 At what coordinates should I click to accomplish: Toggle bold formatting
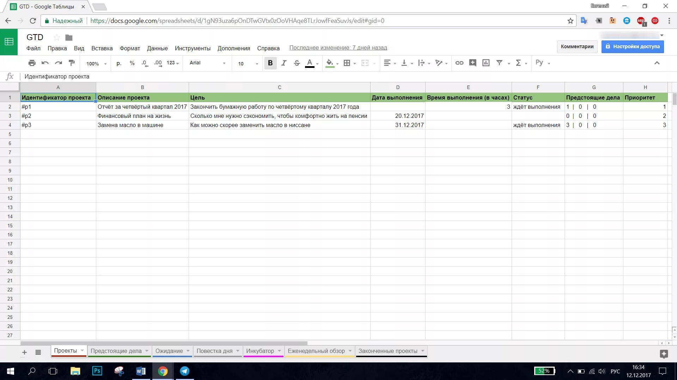coord(270,63)
